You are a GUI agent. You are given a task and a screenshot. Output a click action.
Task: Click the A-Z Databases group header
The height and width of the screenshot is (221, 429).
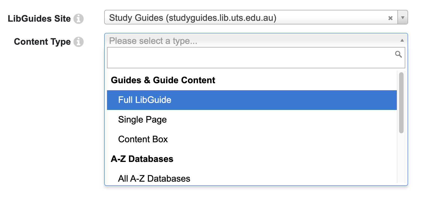pos(142,159)
